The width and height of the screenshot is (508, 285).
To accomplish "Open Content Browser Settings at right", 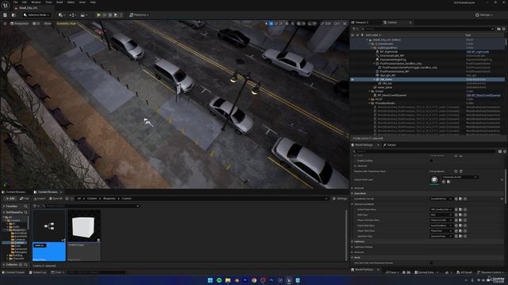I will [x=340, y=199].
